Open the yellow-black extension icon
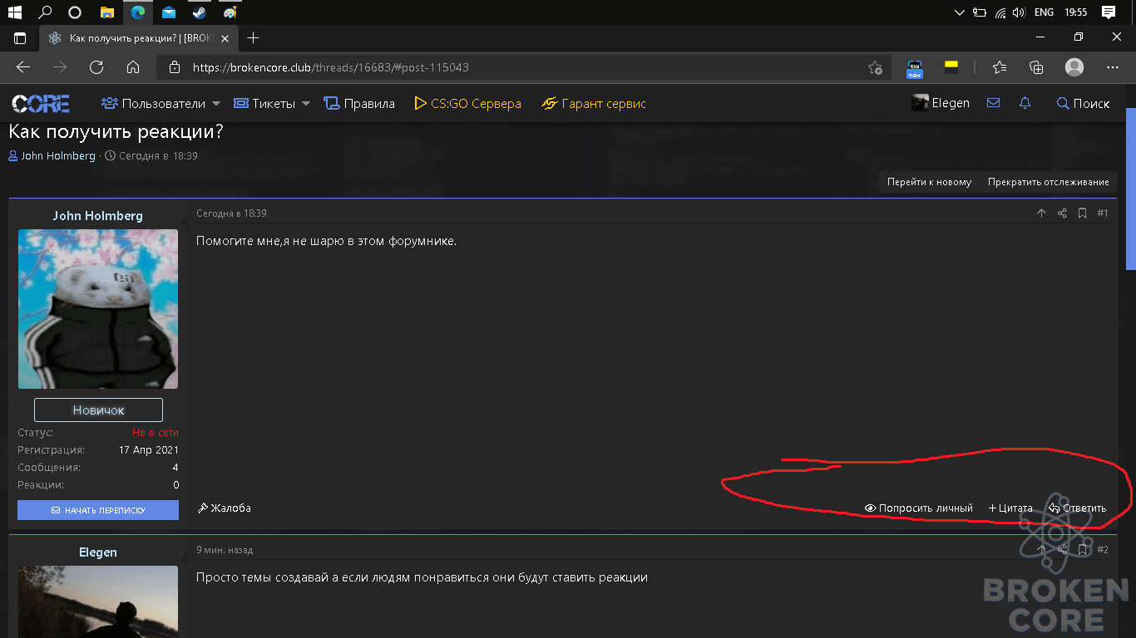The width and height of the screenshot is (1136, 638). tap(951, 67)
